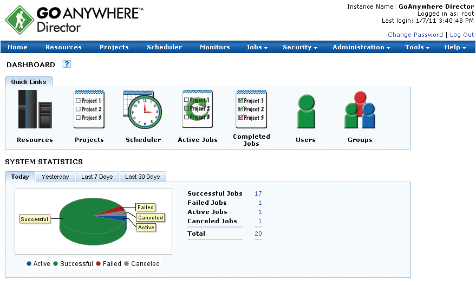This screenshot has height=285, width=476.
Task: Open Scheduler in navigation bar
Action: 165,47
